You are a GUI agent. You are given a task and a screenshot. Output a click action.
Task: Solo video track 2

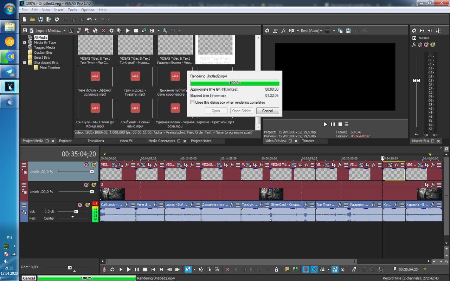point(94,185)
